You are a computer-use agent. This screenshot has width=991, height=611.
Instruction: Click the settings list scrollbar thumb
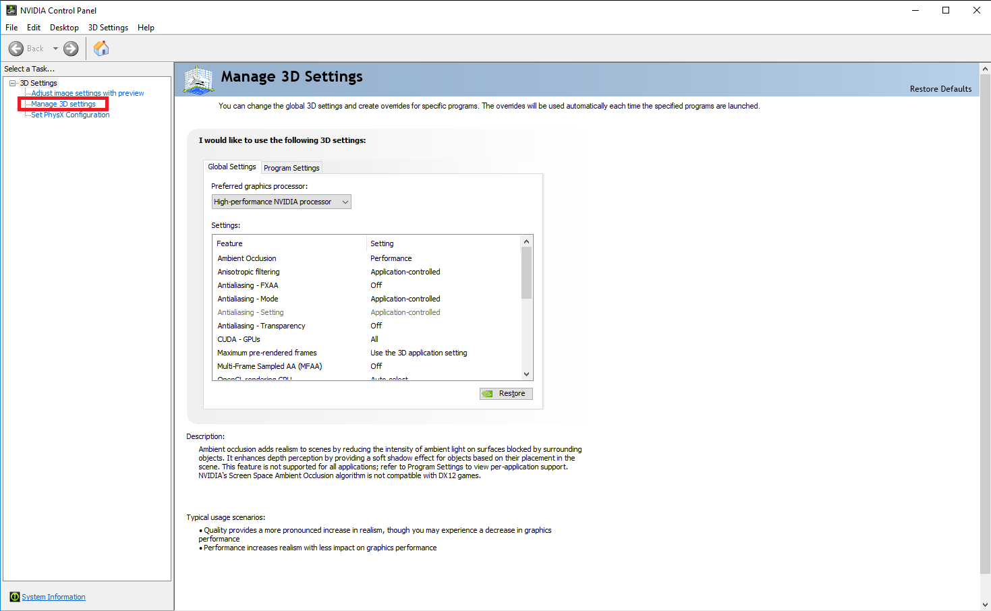[x=527, y=272]
